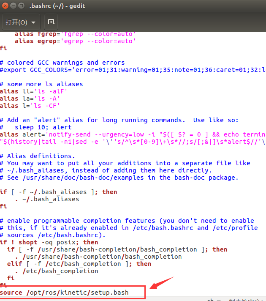Click the comment "# sleep 10; alert"

(35, 127)
